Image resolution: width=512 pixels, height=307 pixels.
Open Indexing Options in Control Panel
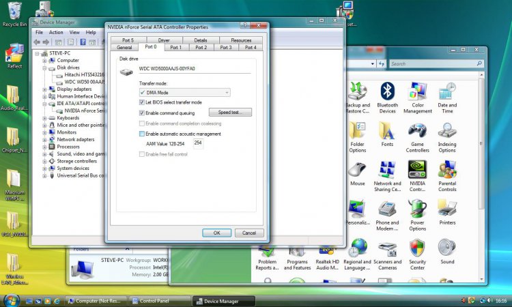[447, 136]
